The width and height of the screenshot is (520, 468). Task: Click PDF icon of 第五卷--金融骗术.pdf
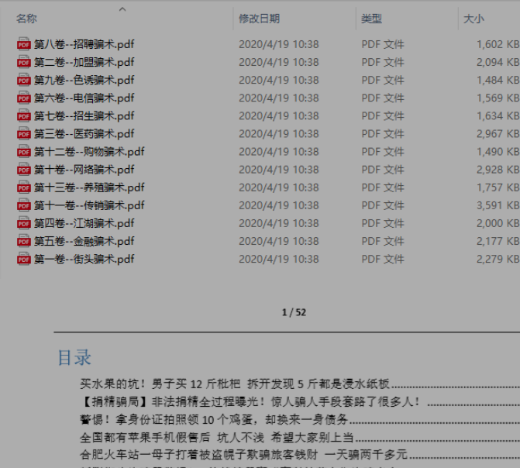coord(23,241)
